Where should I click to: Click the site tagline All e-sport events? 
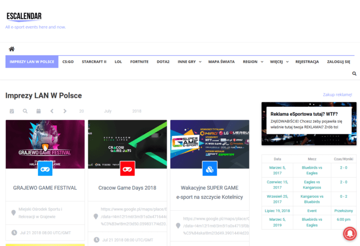(35, 27)
